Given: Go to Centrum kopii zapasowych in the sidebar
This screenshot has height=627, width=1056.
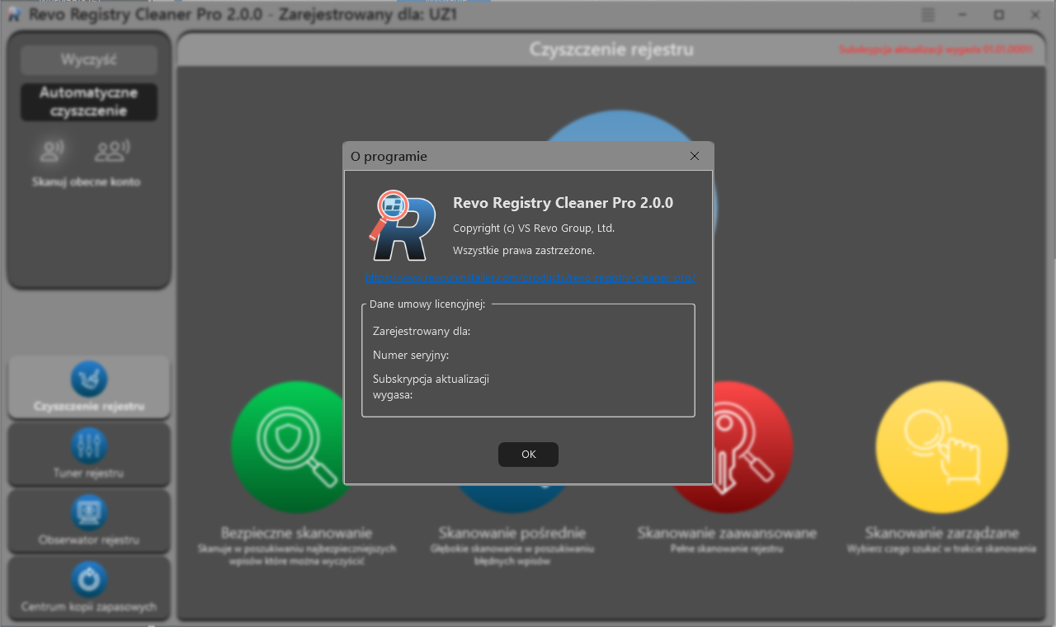Looking at the screenshot, I should point(89,587).
